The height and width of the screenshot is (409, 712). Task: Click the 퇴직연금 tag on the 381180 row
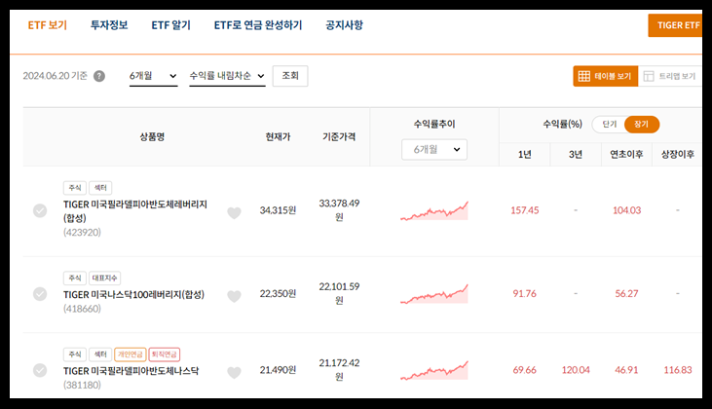[165, 354]
